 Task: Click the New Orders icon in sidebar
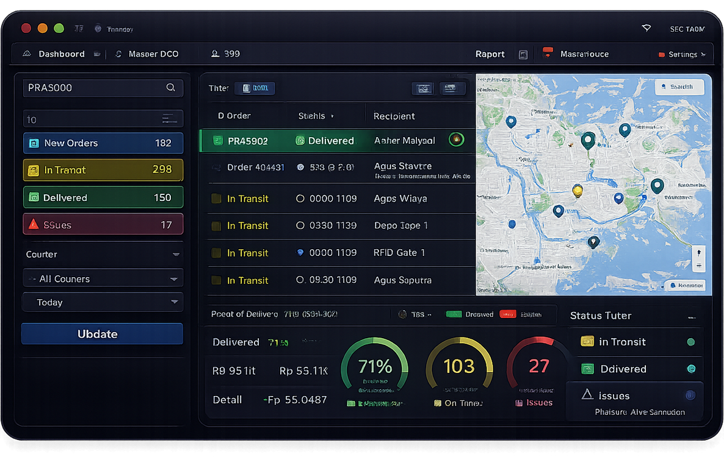(x=34, y=143)
